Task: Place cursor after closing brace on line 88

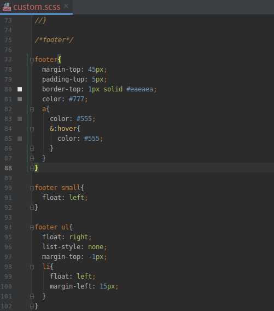Action: coord(39,168)
